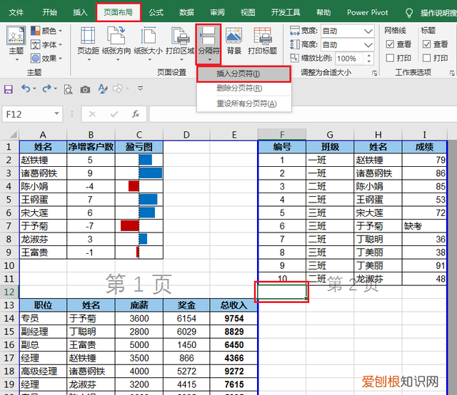Click the select-all corner triangle
The image size is (457, 395).
pyautogui.click(x=13, y=135)
